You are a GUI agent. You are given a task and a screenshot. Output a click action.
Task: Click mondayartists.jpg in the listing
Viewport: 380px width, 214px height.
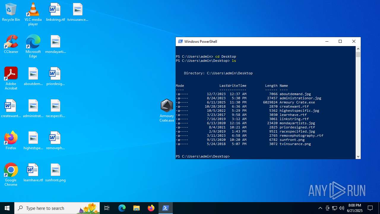297,123
